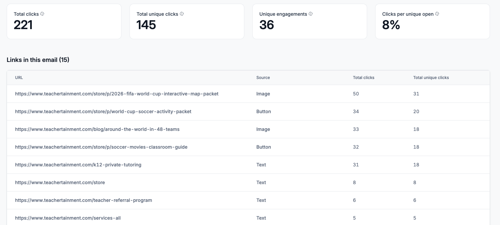
Task: Click the Total clicks column header
Action: click(x=363, y=78)
